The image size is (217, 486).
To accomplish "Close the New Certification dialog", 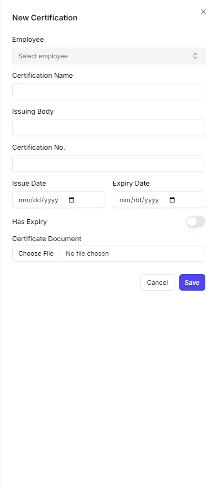I will 203,12.
